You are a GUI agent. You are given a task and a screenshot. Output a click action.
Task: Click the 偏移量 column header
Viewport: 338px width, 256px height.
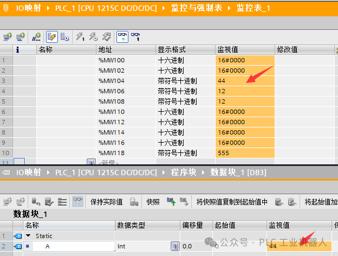197,225
